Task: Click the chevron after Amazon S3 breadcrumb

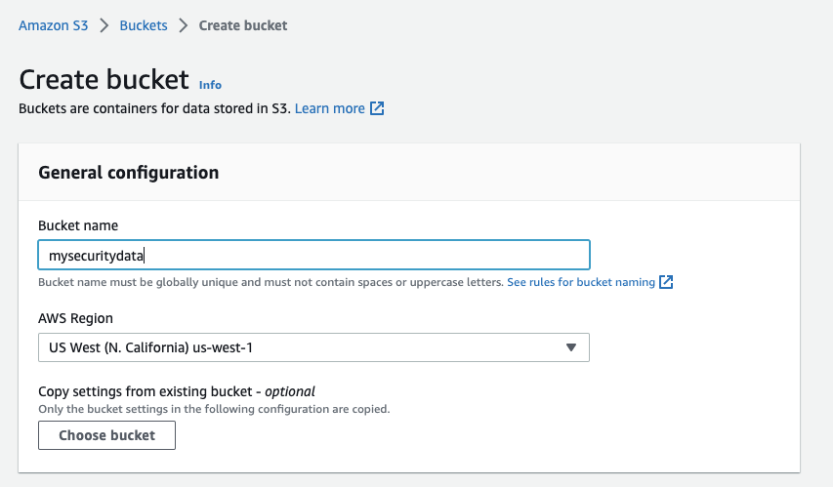Action: coord(104,25)
